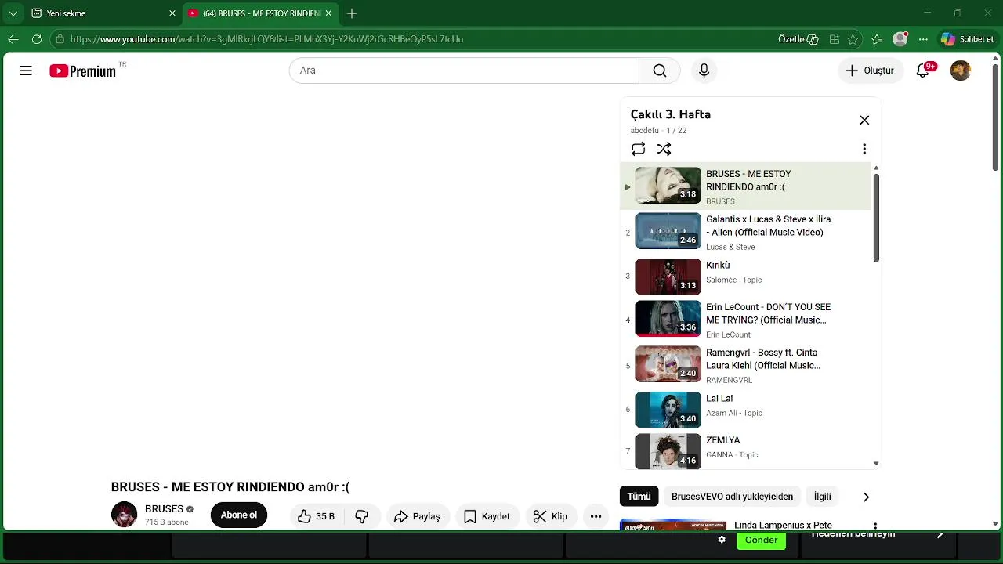Viewport: 1003px width, 564px height.
Task: Click the playlist scrollbar thumb
Action: coord(876,218)
